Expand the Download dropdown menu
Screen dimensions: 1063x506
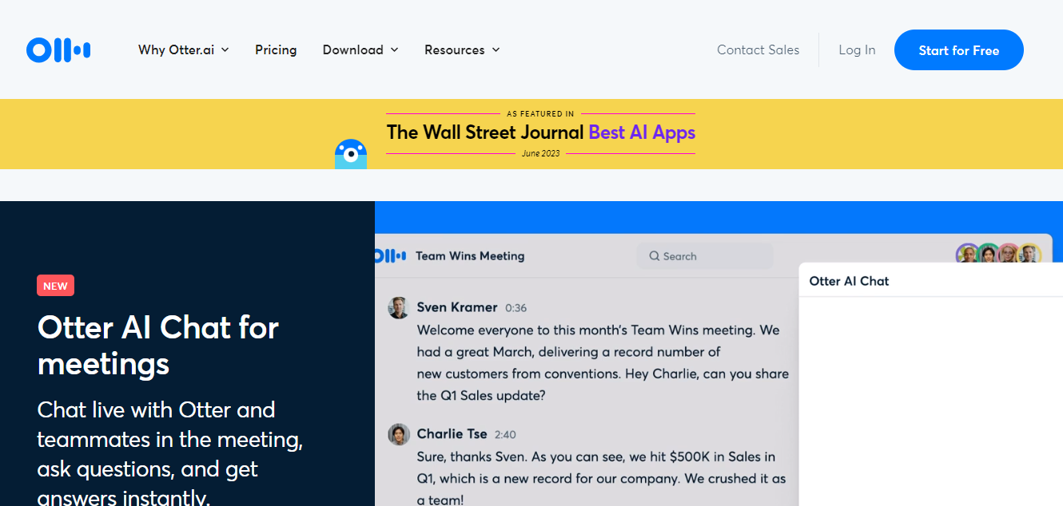coord(360,49)
